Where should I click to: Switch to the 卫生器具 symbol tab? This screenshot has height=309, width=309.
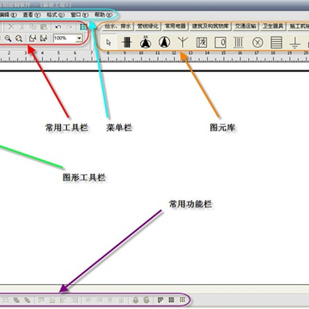point(273,27)
